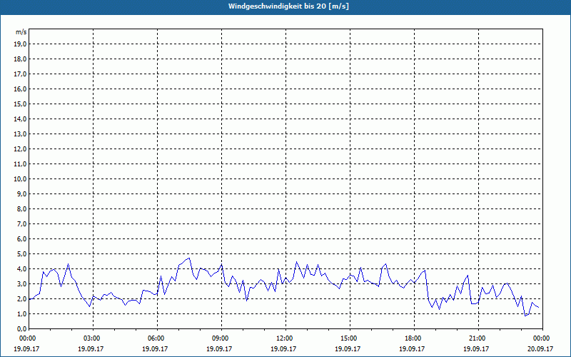Select the '18,0' y-axis label
This screenshot has height=357, width=571.
(20, 59)
